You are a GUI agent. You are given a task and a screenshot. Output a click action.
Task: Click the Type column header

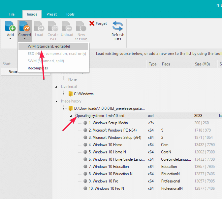pos(153,64)
